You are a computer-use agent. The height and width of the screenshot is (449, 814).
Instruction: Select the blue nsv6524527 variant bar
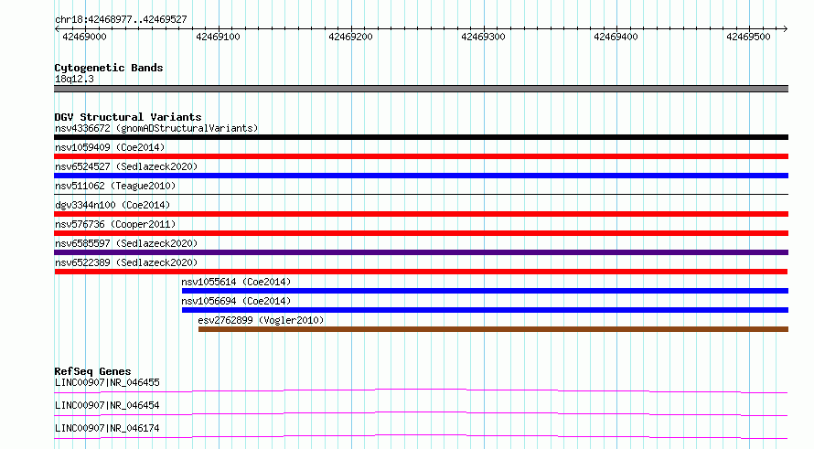click(421, 176)
